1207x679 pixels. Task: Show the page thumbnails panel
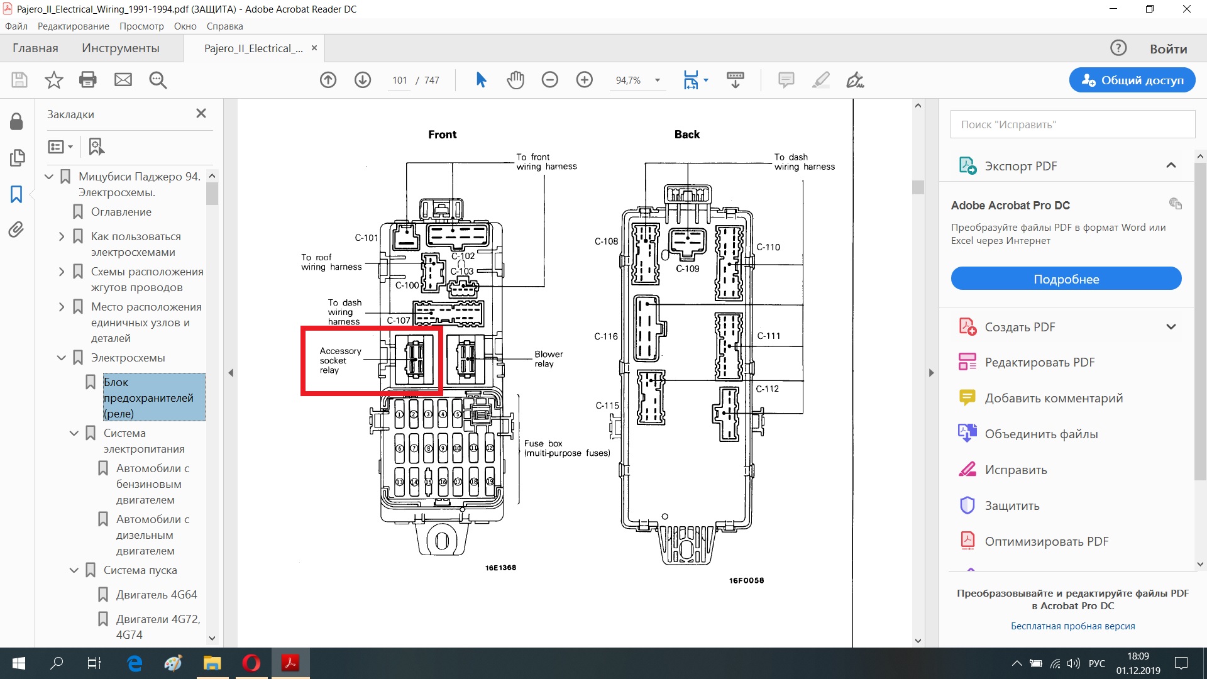tap(17, 158)
